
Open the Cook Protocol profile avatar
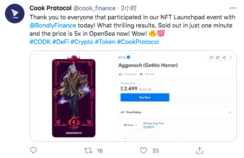pyautogui.click(x=15, y=14)
